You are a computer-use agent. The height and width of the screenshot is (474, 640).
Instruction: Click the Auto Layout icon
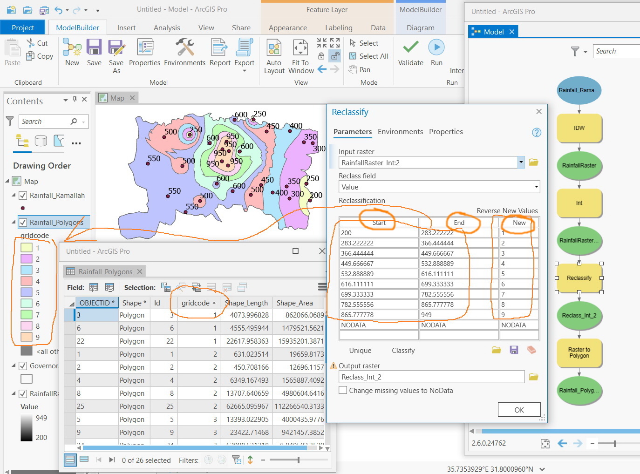274,48
